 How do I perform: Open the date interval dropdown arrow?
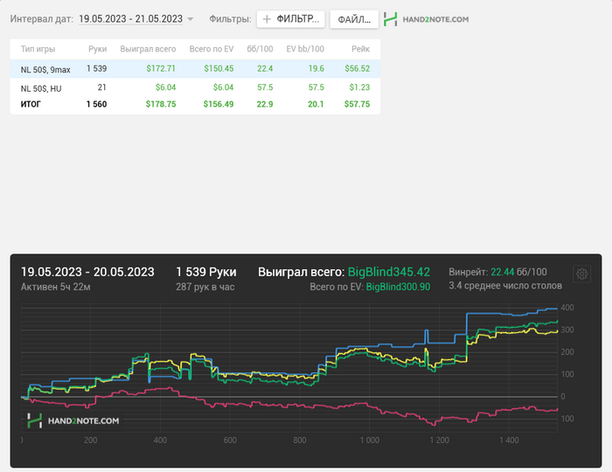[x=190, y=18]
